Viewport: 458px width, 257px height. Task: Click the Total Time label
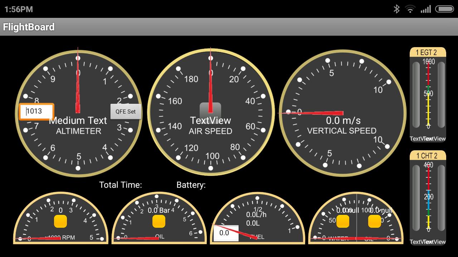(120, 185)
